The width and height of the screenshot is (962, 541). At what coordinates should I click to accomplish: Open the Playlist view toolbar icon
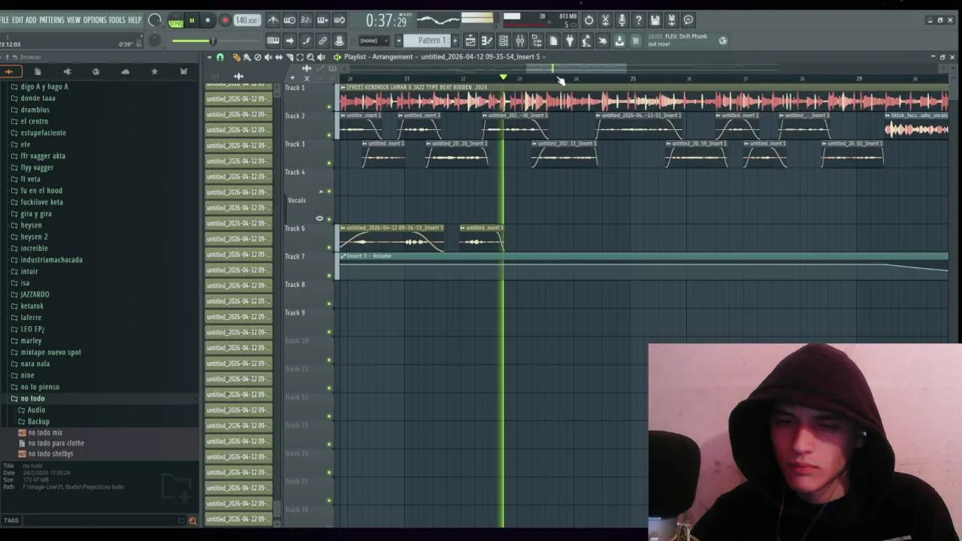click(x=470, y=41)
